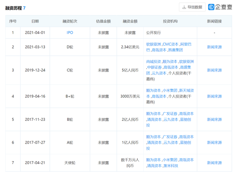The width and height of the screenshot is (236, 177).
Task: Open 新闻来源 link for the B+轮 row
Action: [214, 96]
